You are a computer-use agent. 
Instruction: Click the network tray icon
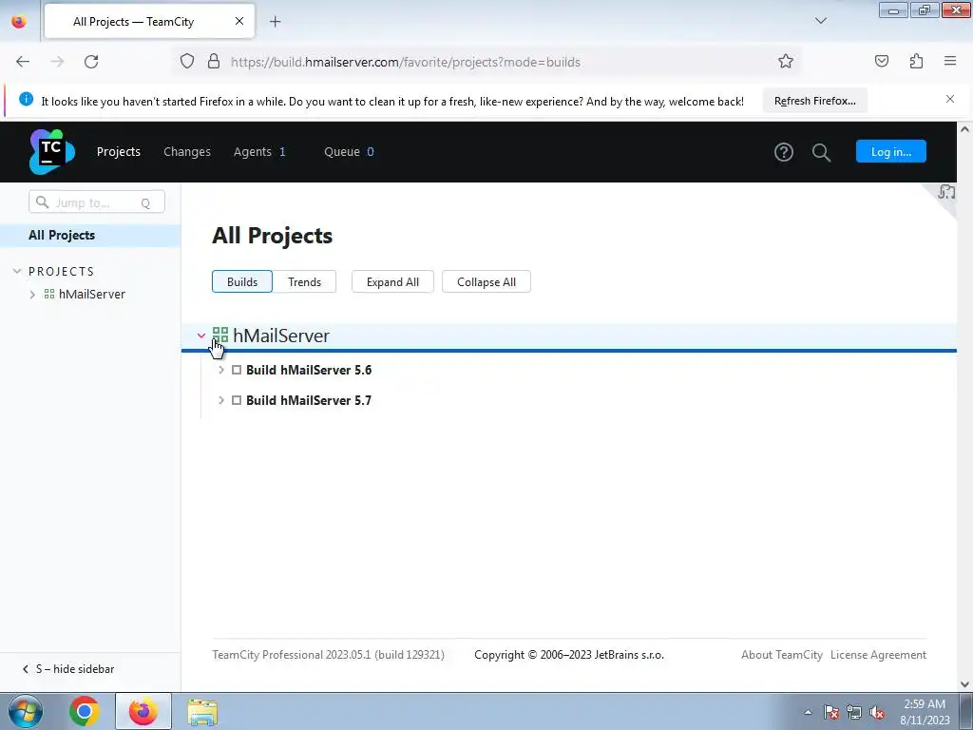[854, 713]
